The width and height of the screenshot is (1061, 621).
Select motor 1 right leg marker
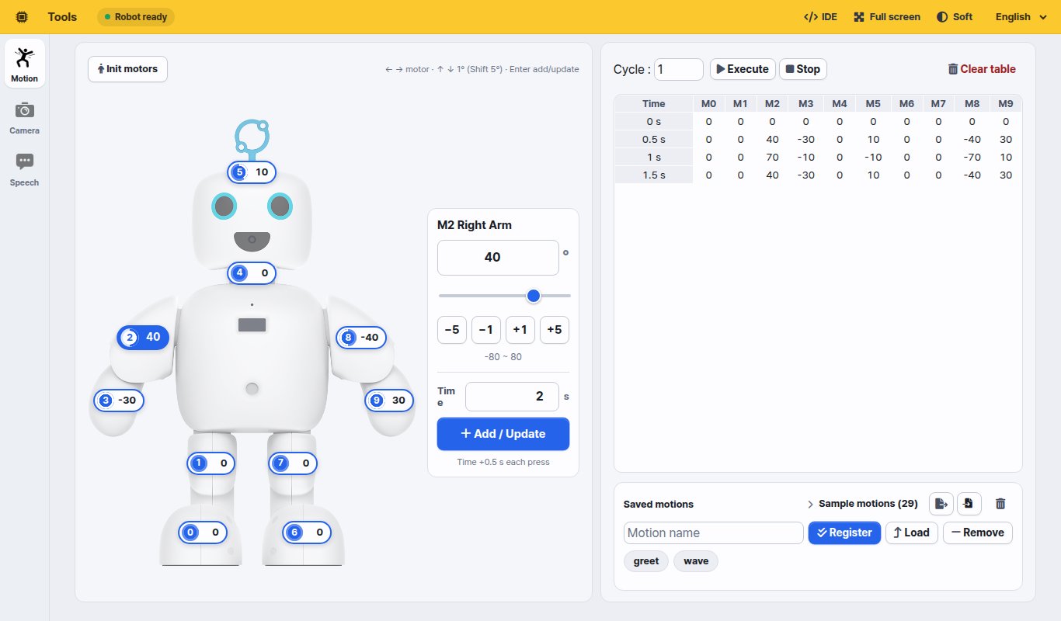click(211, 463)
